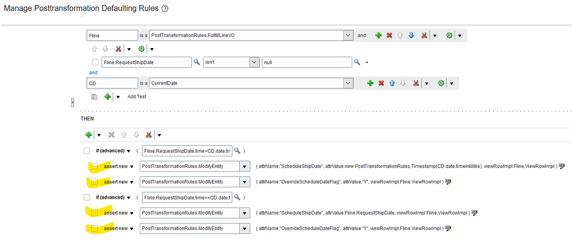Click green plus in the CD pattern row
The height and width of the screenshot is (246, 572).
click(x=370, y=83)
